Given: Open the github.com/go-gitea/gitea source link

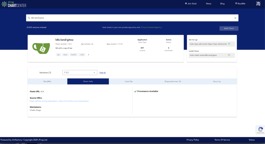Looking at the screenshot, I should [43, 101].
